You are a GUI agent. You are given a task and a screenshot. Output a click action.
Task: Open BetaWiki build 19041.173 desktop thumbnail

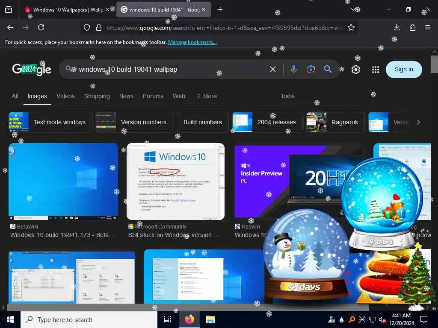(x=63, y=182)
